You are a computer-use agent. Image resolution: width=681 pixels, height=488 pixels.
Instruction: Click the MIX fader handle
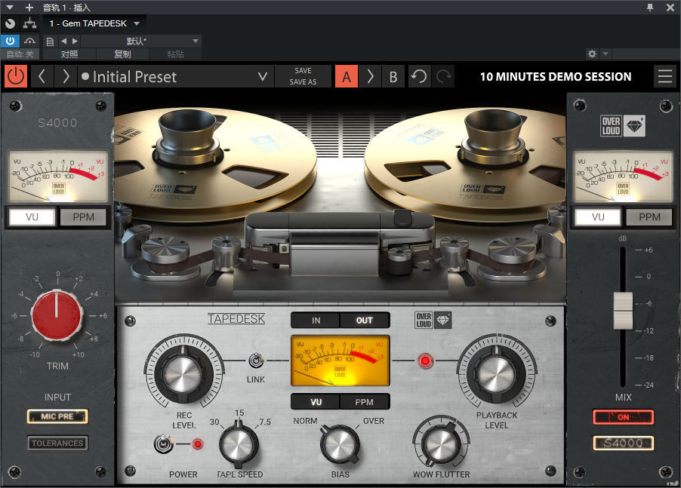point(623,311)
